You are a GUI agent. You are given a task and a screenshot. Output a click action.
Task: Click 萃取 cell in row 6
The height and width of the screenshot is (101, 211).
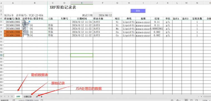click(x=53, y=25)
